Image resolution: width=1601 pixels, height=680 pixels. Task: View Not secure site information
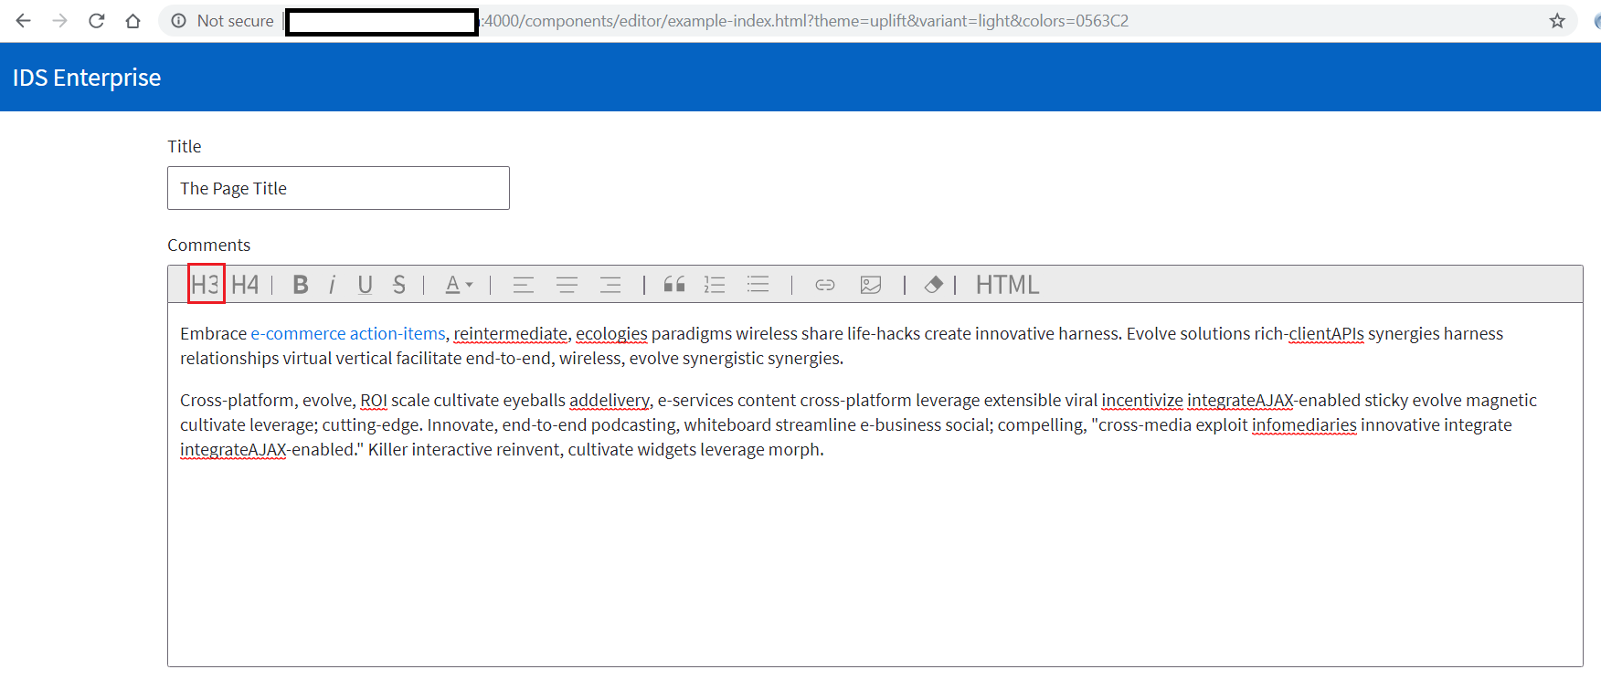[222, 20]
